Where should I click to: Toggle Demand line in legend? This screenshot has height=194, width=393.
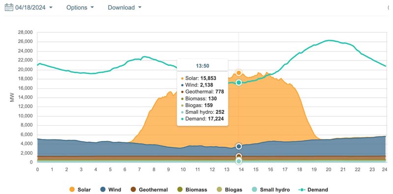tap(313, 190)
